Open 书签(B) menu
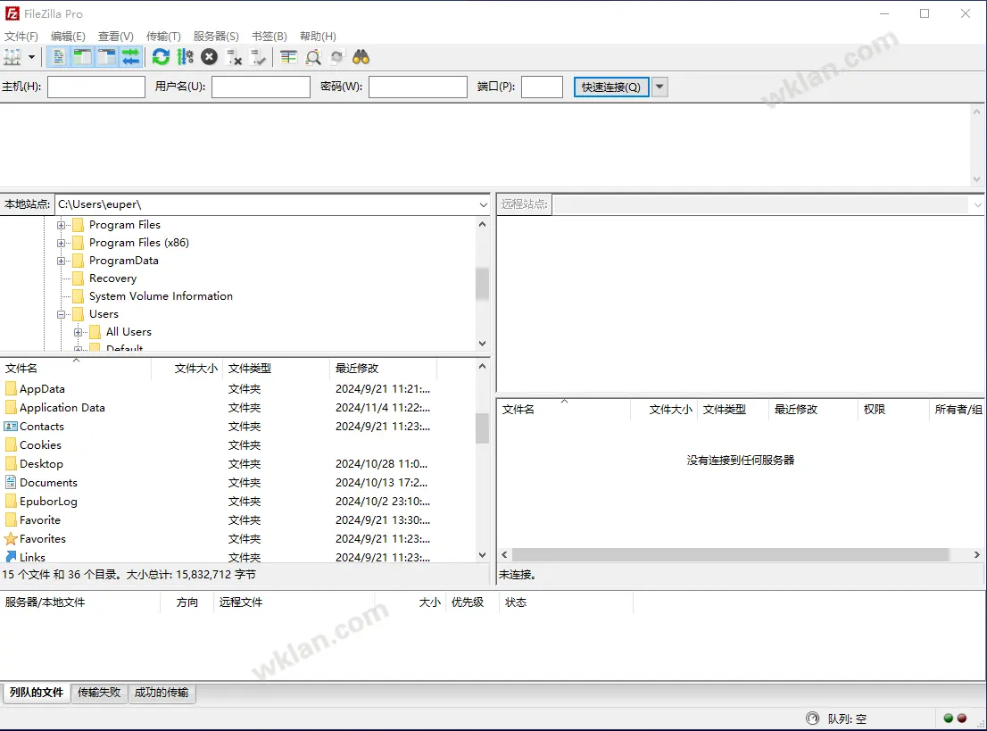This screenshot has height=731, width=987. click(x=270, y=36)
